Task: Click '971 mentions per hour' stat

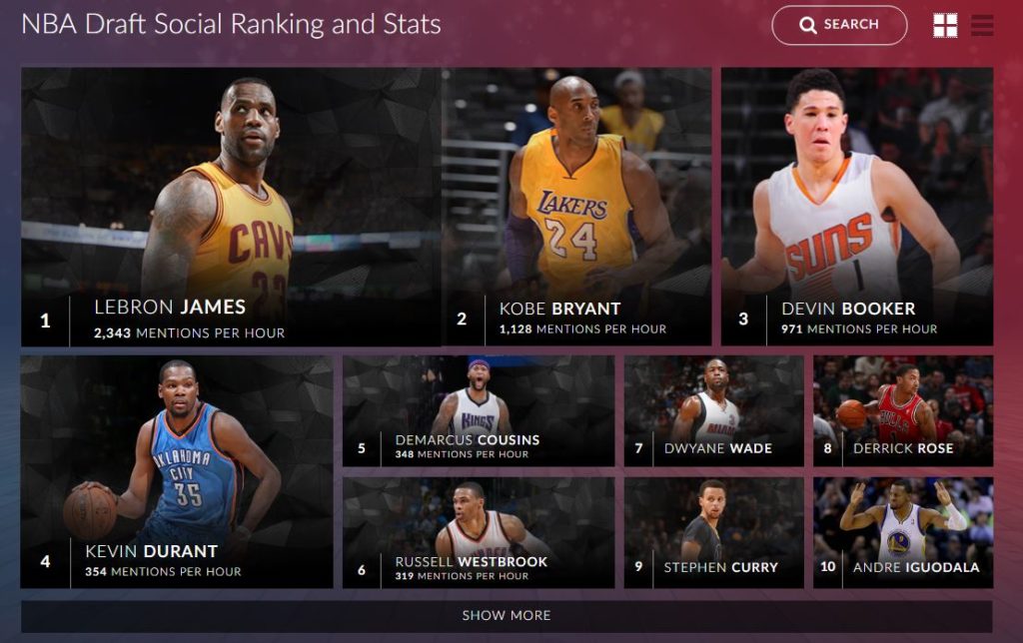Action: coord(859,329)
